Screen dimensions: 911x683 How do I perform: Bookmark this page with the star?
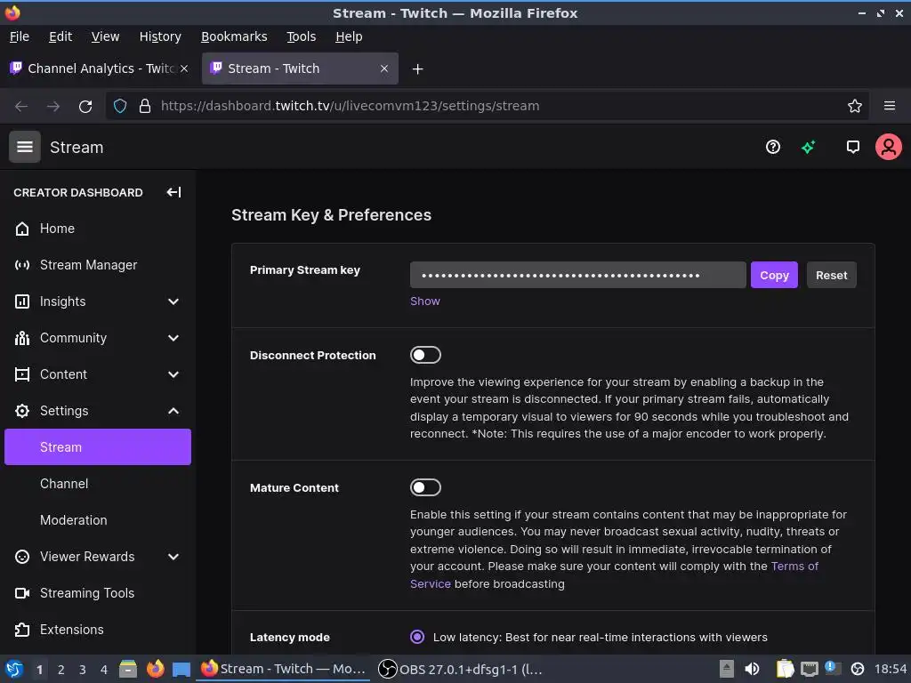point(855,107)
